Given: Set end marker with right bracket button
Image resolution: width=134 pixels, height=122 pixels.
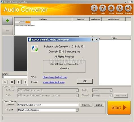Looking at the screenshot, I should click(25, 82).
